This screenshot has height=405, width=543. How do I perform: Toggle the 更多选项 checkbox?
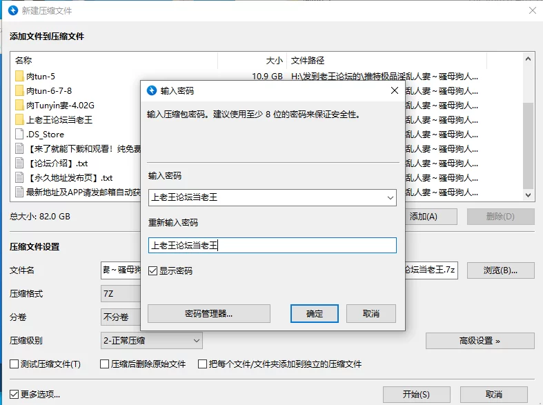coord(14,394)
